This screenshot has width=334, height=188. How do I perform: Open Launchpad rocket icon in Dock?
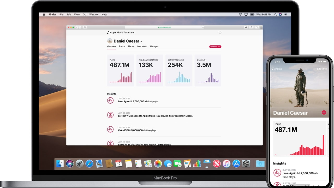(x=80, y=163)
